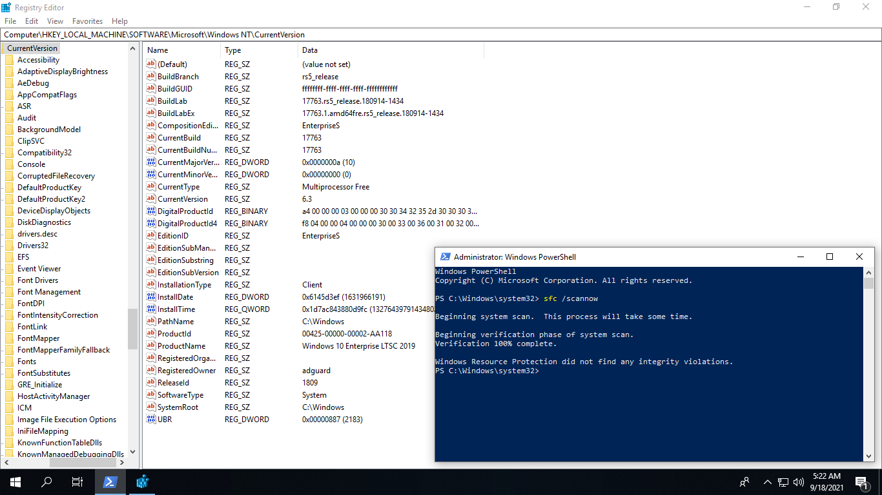This screenshot has width=882, height=495.
Task: Select the Font Management tree key
Action: 49,292
